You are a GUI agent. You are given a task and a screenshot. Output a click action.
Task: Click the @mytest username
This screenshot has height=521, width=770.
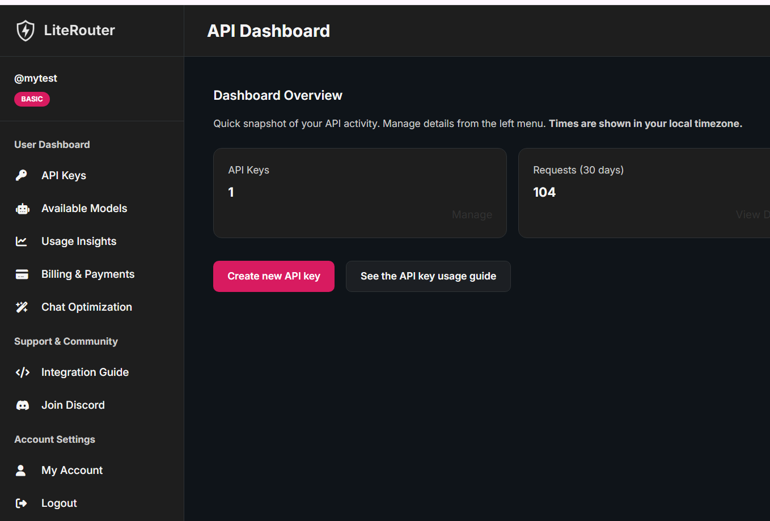(36, 78)
